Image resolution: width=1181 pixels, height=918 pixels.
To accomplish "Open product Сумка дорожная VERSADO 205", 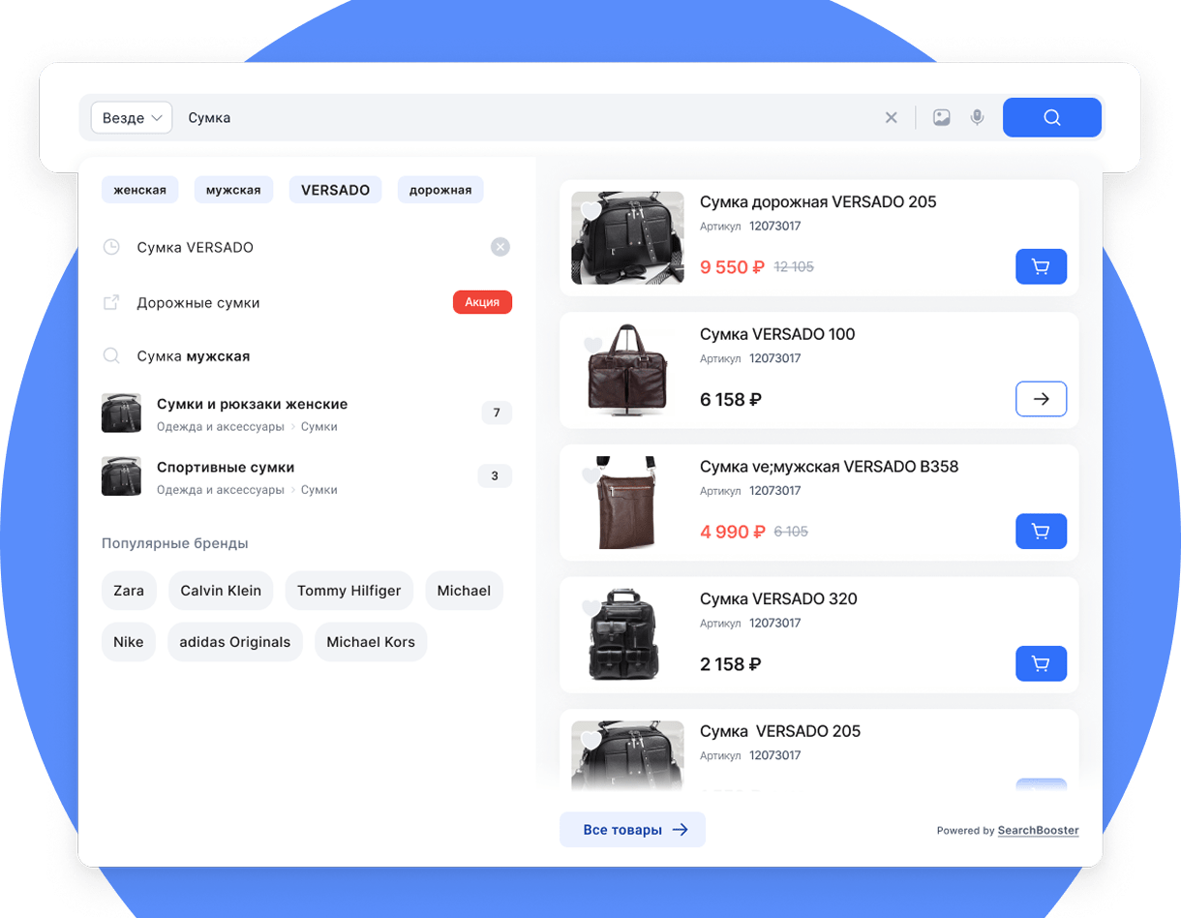I will [818, 201].
